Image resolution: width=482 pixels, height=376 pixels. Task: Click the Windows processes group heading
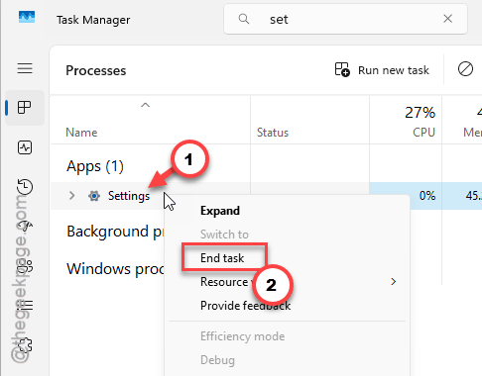click(x=115, y=269)
